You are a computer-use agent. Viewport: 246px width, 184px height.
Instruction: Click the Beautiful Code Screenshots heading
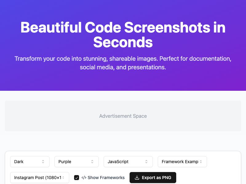[123, 35]
